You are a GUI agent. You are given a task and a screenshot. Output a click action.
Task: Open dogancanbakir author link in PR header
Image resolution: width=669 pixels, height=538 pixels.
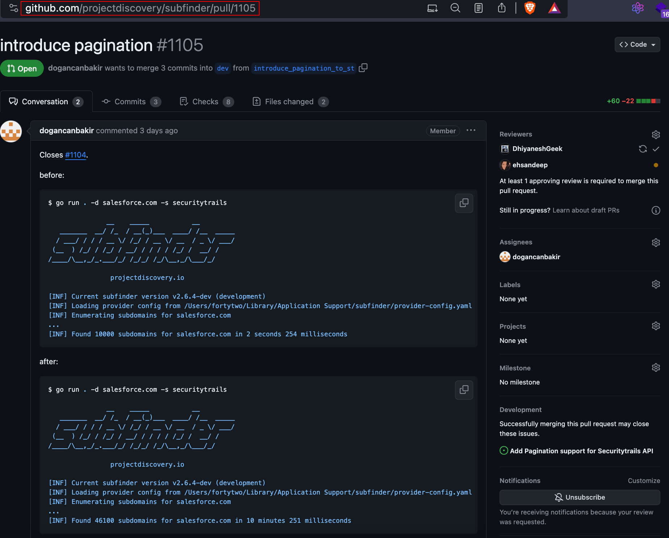[x=75, y=68]
